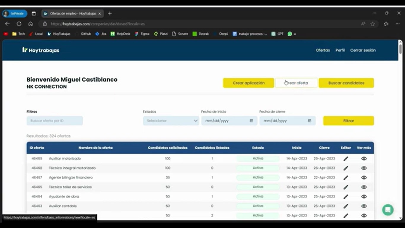This screenshot has width=405, height=228.
Task: Click the Estado column header
Action: pyautogui.click(x=258, y=148)
